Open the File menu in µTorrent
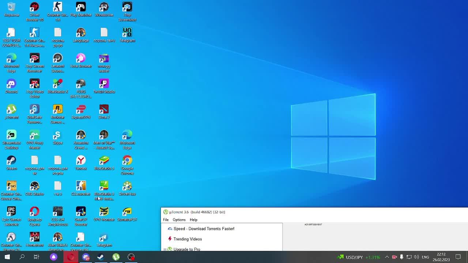The image size is (468, 263). pyautogui.click(x=166, y=220)
